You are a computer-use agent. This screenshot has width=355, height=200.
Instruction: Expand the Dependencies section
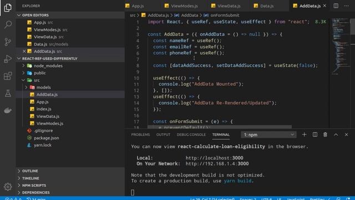pos(70,193)
